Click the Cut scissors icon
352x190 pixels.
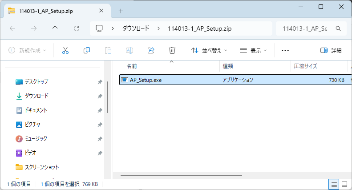[65, 50]
